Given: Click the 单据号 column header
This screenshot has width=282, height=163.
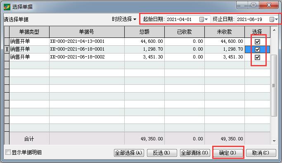Looking at the screenshot, I should pos(87,32).
